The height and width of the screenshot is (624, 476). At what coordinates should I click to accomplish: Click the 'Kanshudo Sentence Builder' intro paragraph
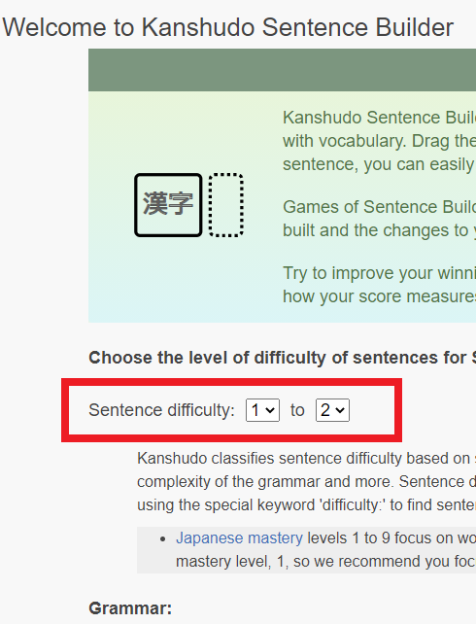[x=380, y=141]
